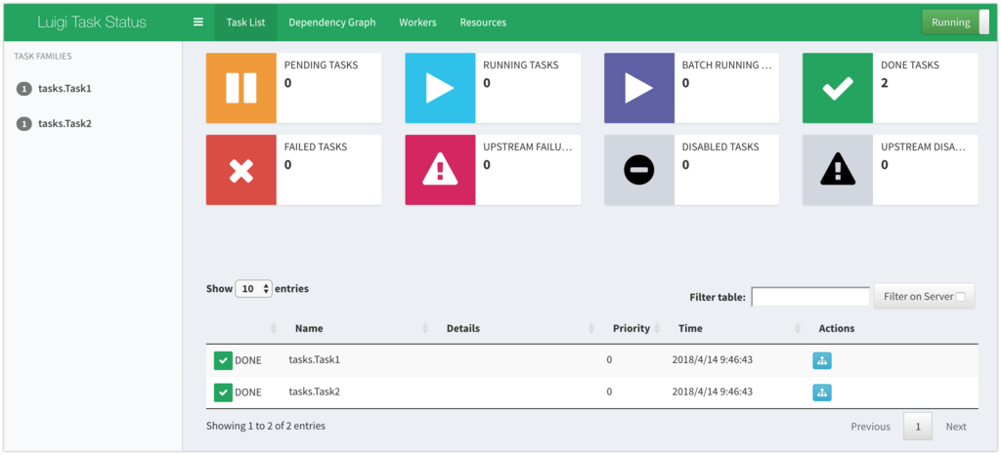The image size is (1001, 455).
Task: Click the green Done Tasks checkmark icon
Action: coord(838,88)
